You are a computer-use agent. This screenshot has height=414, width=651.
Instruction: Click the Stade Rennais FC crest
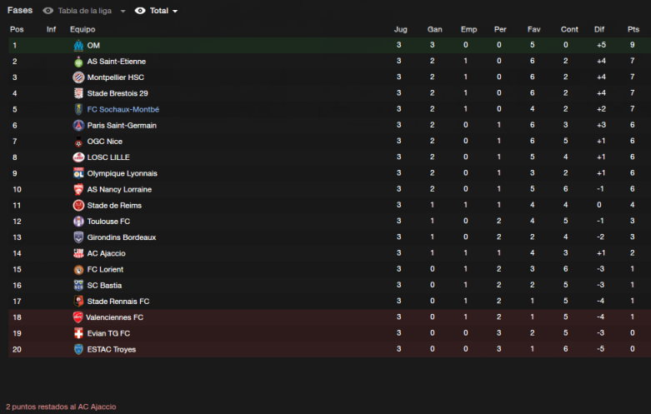click(78, 302)
